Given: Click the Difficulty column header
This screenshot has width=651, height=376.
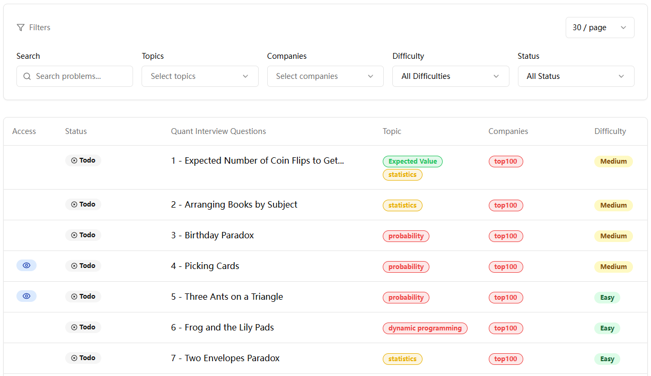Looking at the screenshot, I should click(610, 131).
